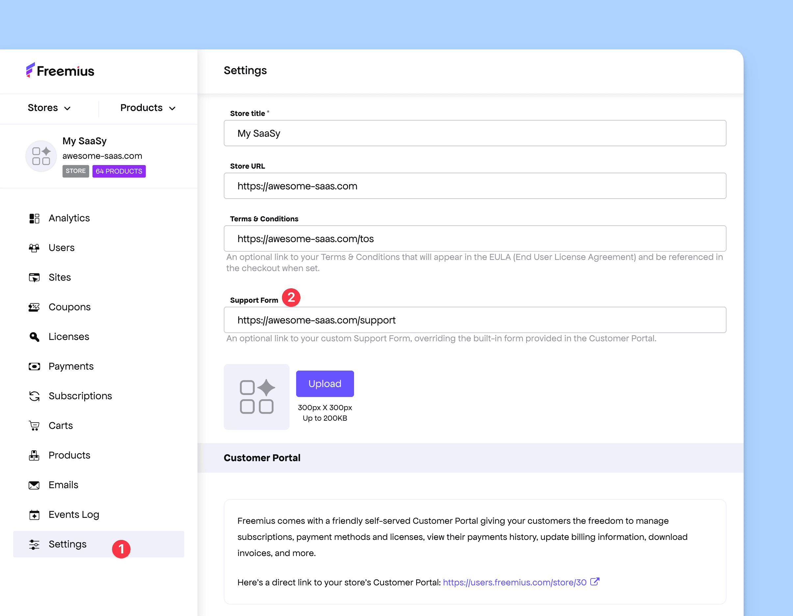View Subscriptions in sidebar

[99, 396]
